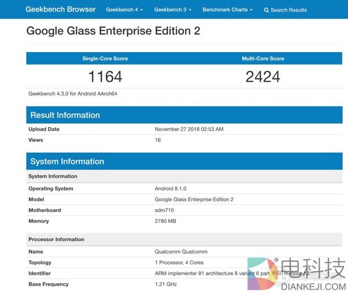Go to Search Results

(x=288, y=10)
